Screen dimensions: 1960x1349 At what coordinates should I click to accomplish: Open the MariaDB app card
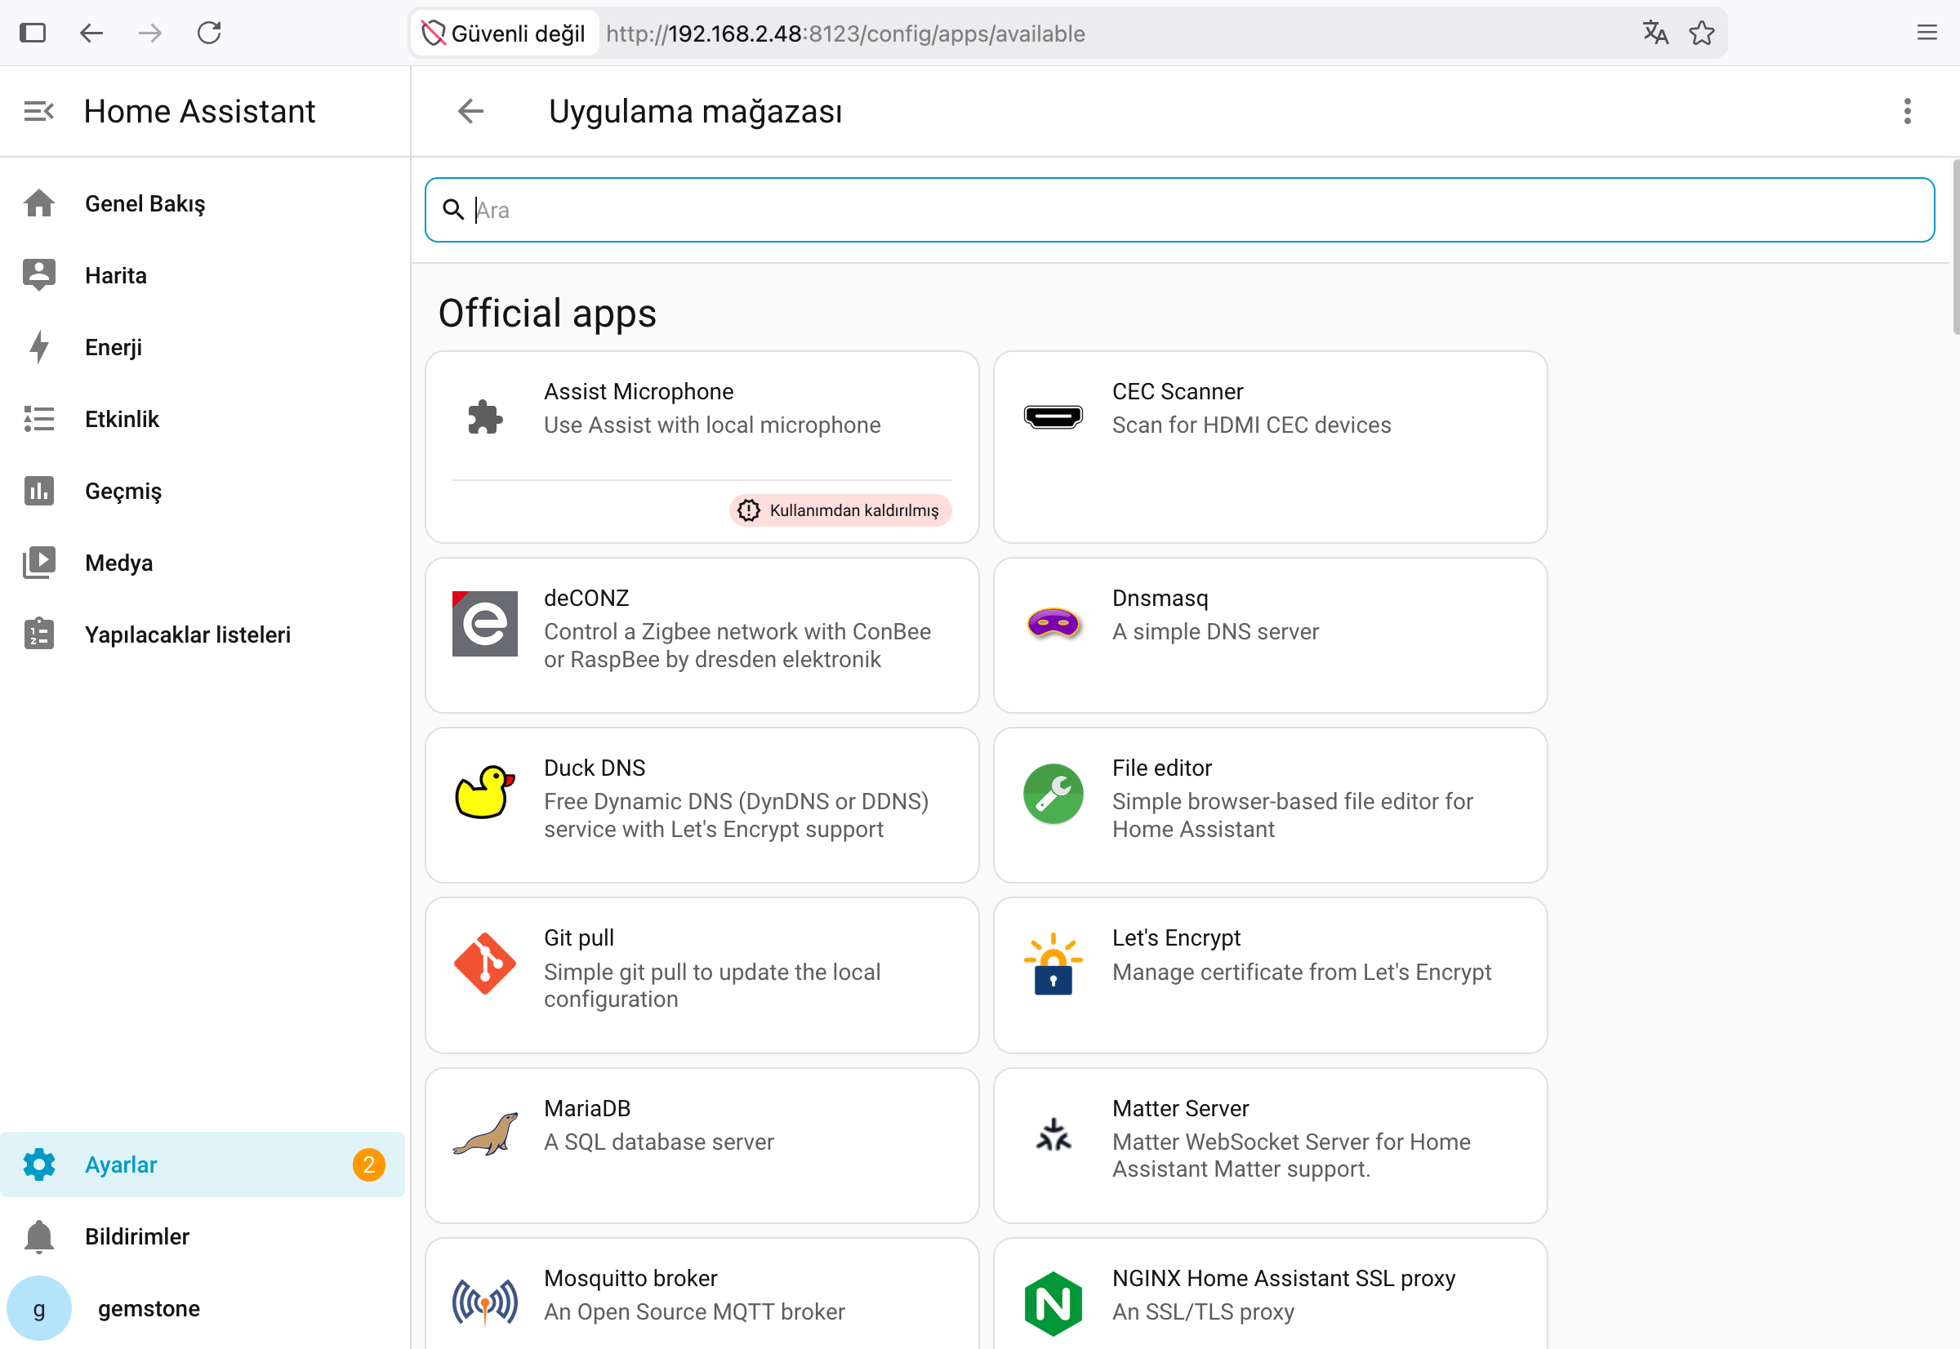(x=702, y=1146)
